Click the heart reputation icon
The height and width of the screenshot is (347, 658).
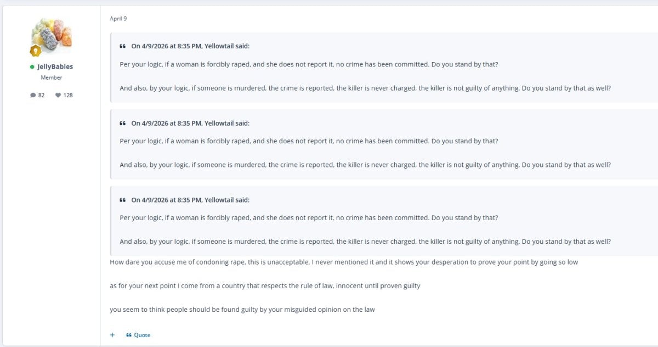(x=58, y=96)
